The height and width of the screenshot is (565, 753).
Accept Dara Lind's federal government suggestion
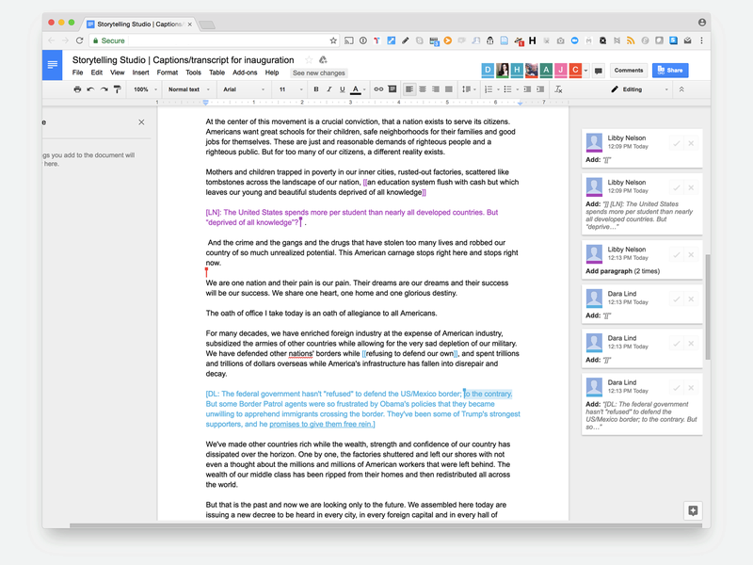pyautogui.click(x=676, y=388)
